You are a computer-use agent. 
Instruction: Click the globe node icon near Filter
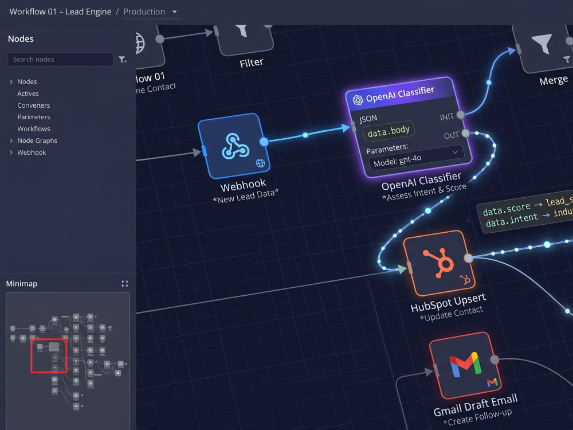[140, 43]
